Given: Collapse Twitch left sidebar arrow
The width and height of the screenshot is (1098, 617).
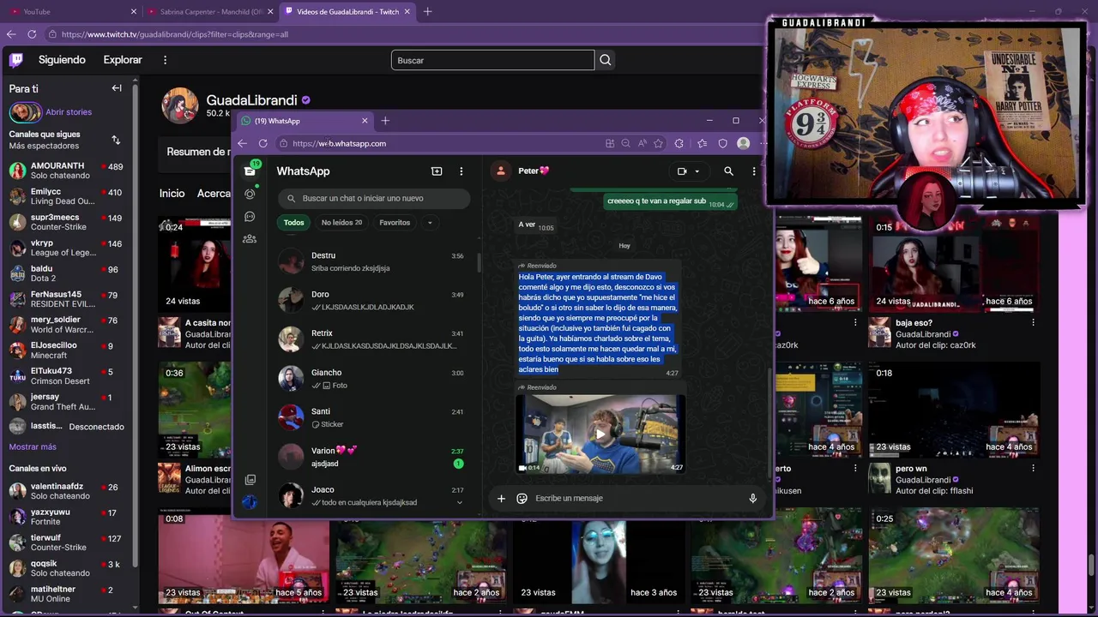Looking at the screenshot, I should click(117, 88).
